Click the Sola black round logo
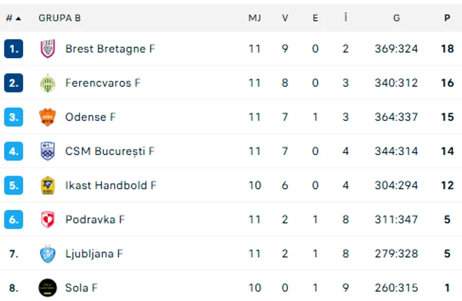The height and width of the screenshot is (301, 462). click(48, 288)
